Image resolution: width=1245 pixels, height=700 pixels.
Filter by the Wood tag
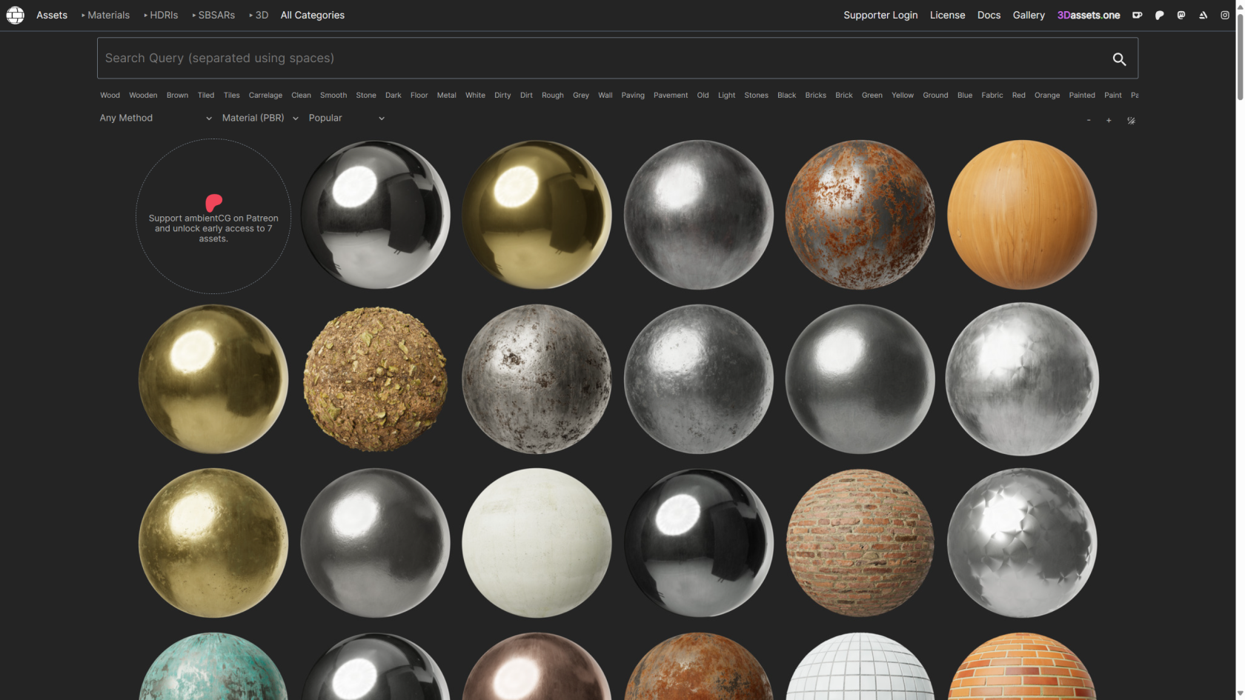coord(110,95)
